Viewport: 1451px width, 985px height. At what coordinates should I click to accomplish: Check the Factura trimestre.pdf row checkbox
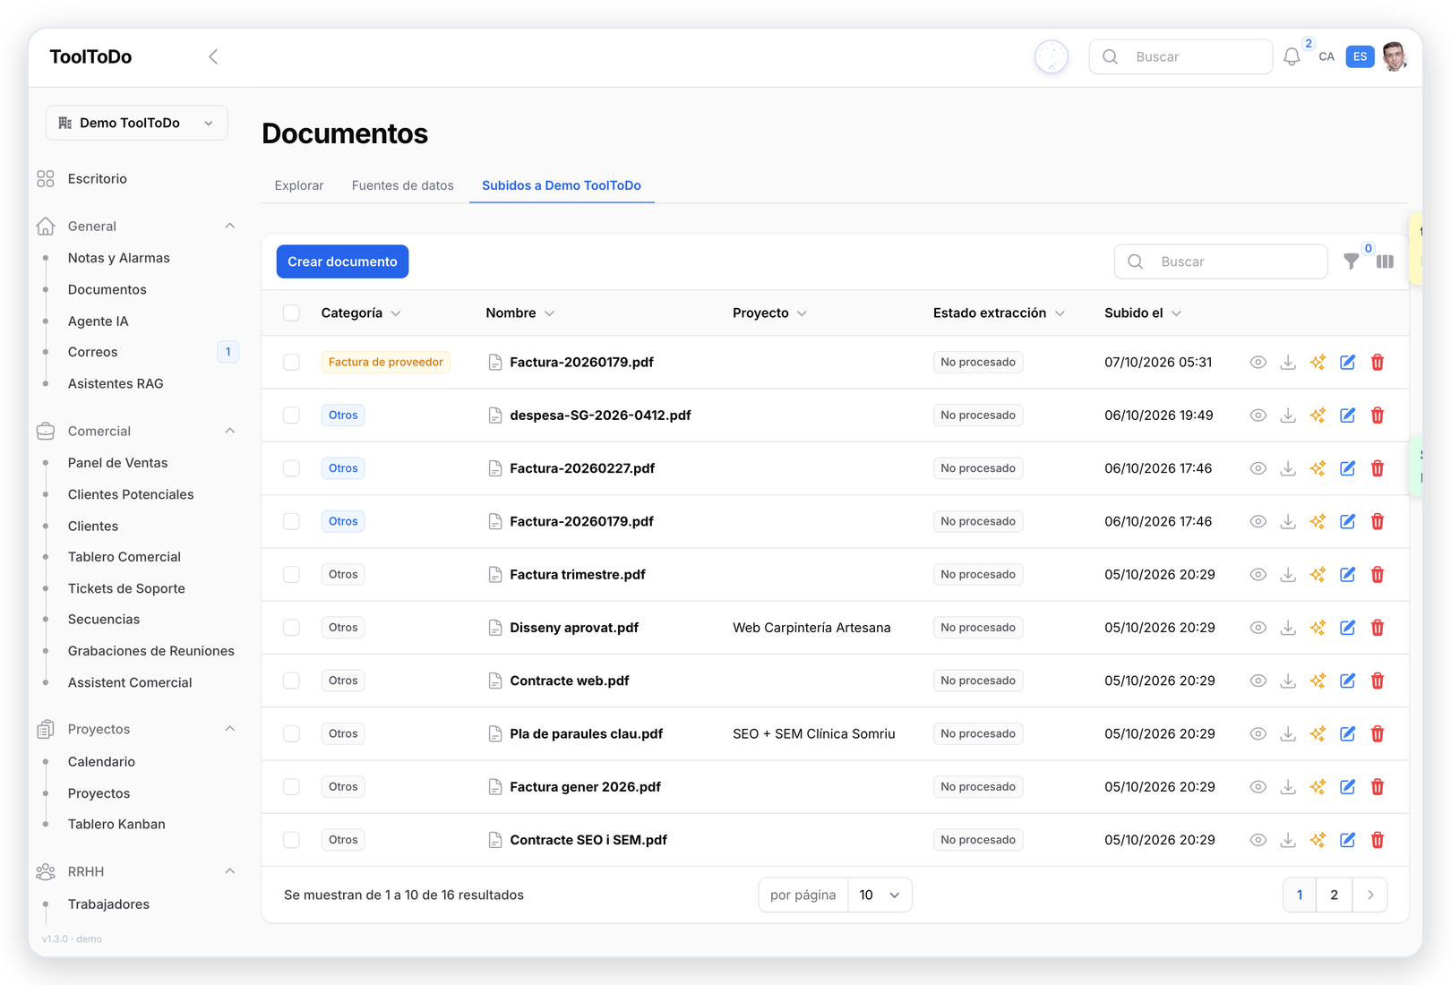point(291,575)
